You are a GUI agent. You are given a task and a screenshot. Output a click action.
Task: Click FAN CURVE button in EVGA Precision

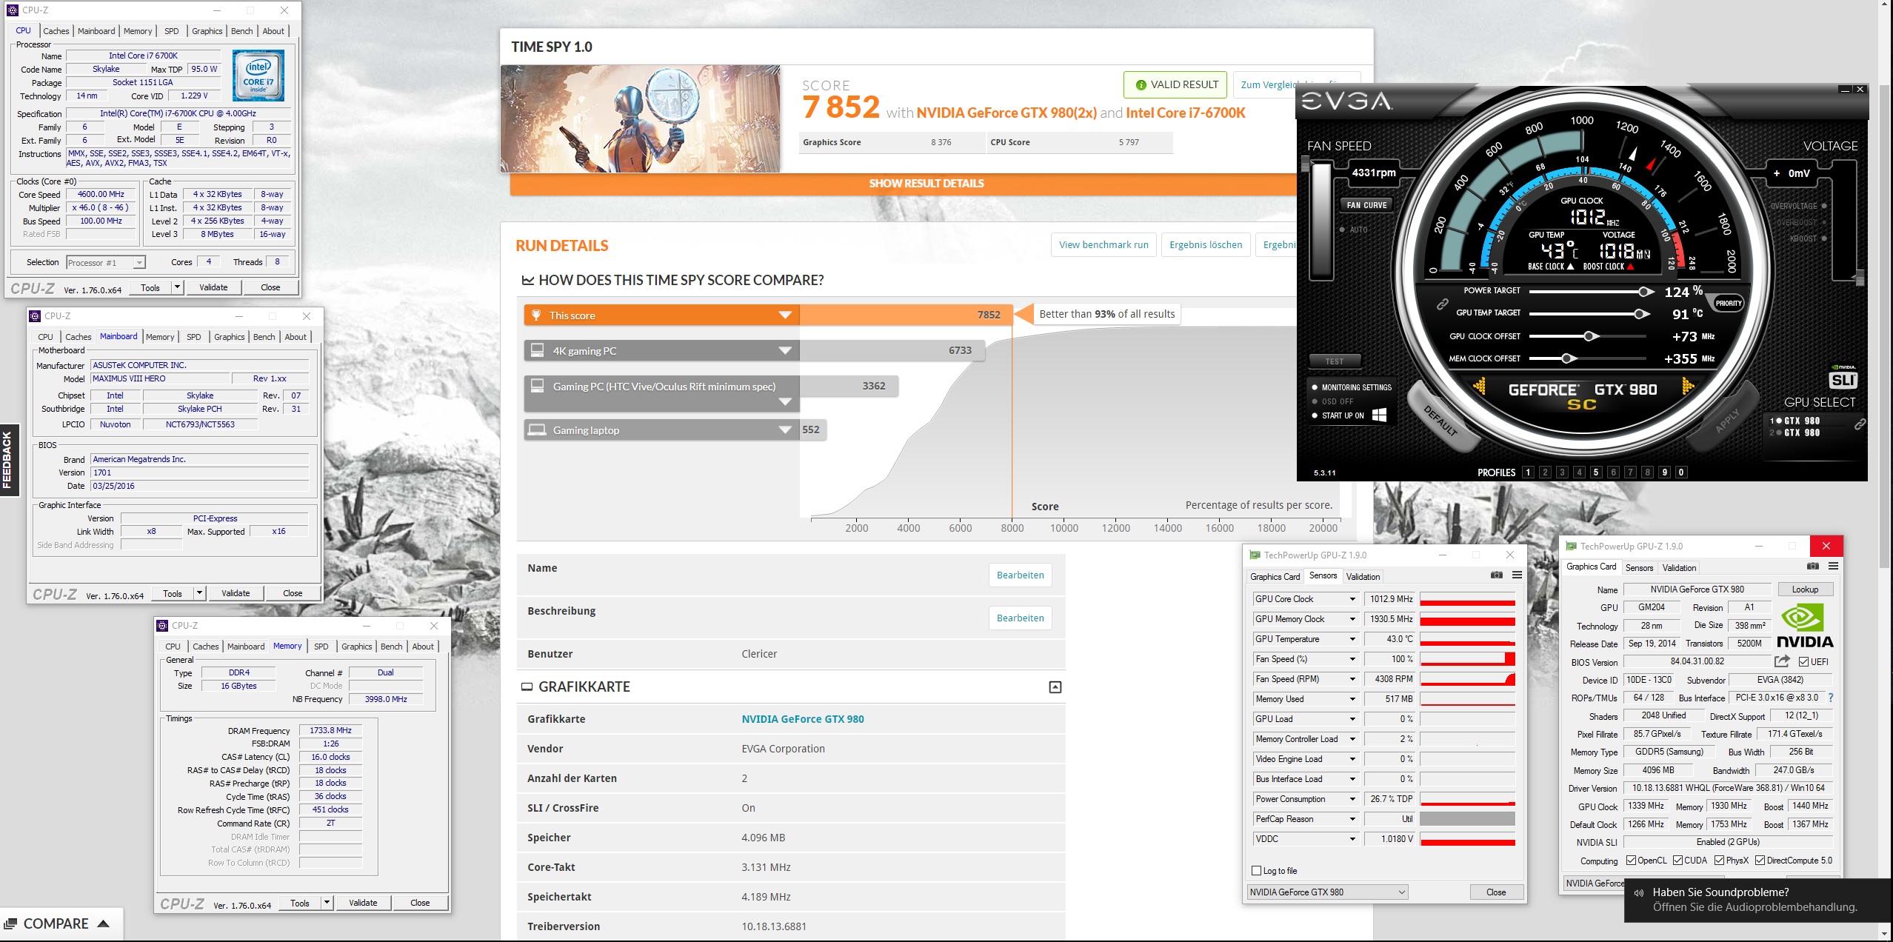pos(1366,205)
